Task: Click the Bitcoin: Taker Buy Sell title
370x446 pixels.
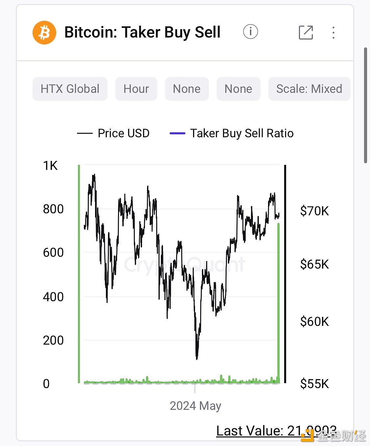Action: point(142,32)
